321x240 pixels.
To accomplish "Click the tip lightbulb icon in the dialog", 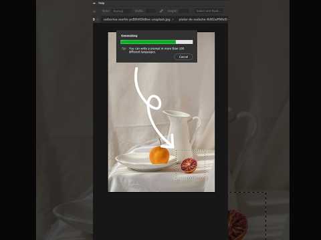I will (x=124, y=49).
